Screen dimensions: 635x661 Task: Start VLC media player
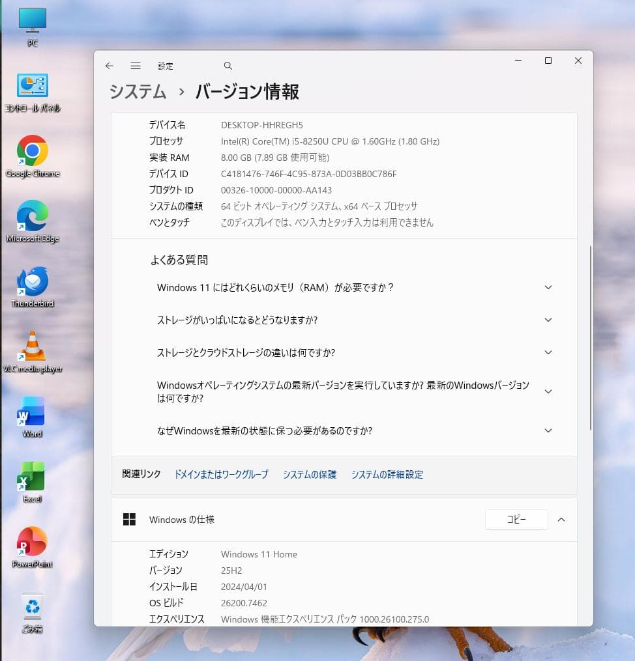[x=31, y=345]
